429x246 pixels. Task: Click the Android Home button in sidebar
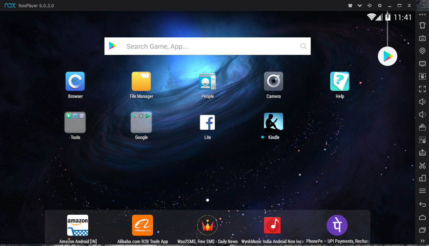422,217
